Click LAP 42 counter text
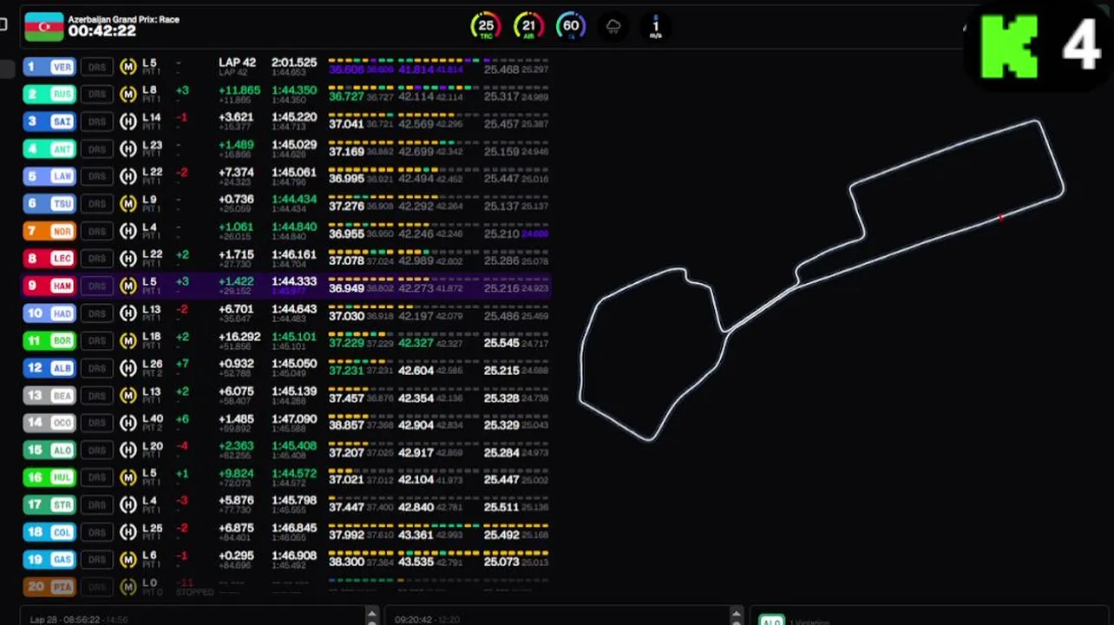The width and height of the screenshot is (1114, 625). pos(237,62)
